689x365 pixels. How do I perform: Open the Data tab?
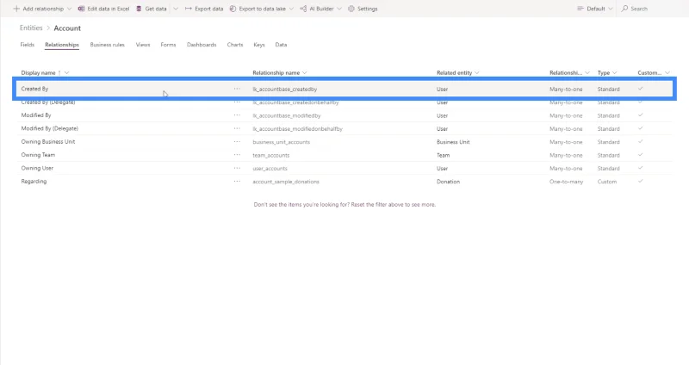pos(282,45)
